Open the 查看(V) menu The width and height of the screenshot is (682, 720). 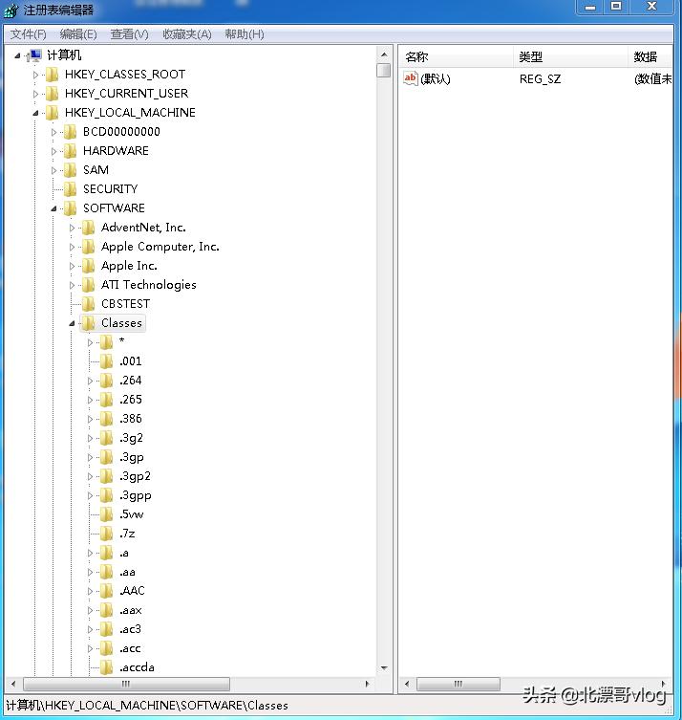coord(129,34)
